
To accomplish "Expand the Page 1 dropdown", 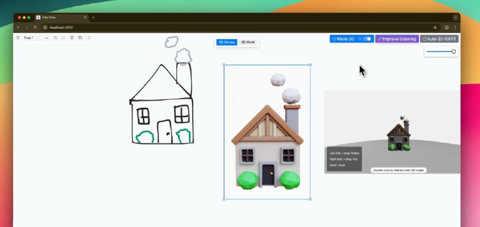I will (x=36, y=38).
